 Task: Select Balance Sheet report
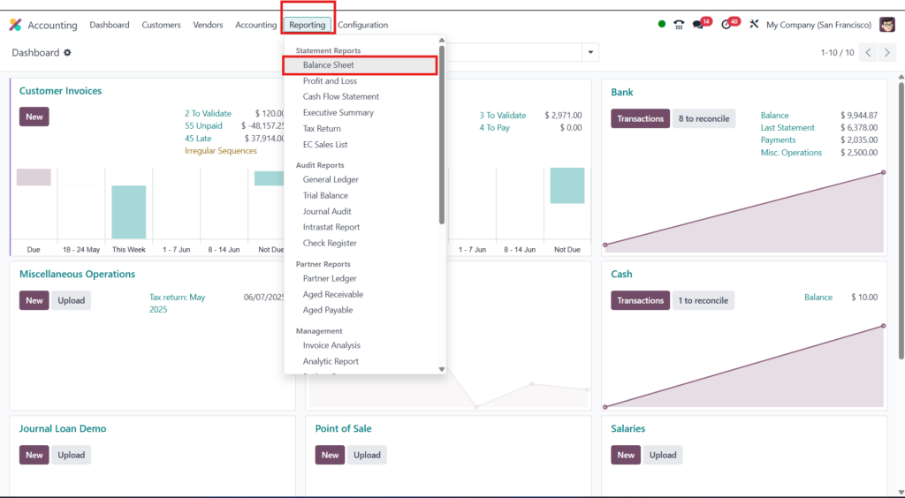tap(360, 65)
